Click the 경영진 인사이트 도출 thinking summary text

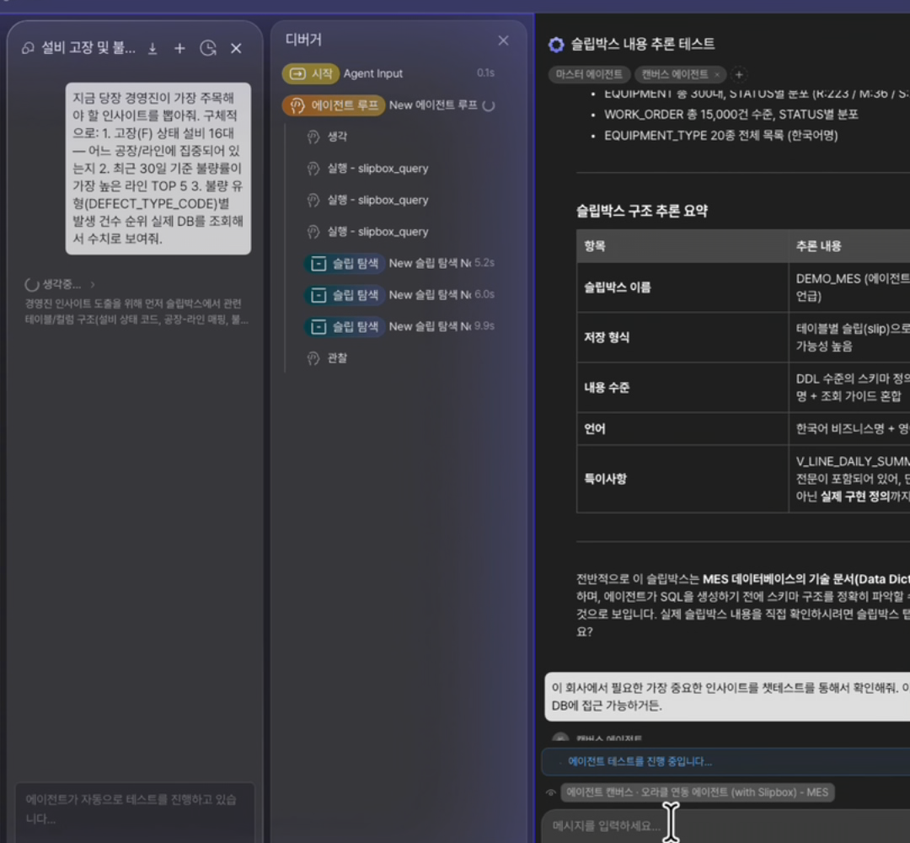click(136, 312)
